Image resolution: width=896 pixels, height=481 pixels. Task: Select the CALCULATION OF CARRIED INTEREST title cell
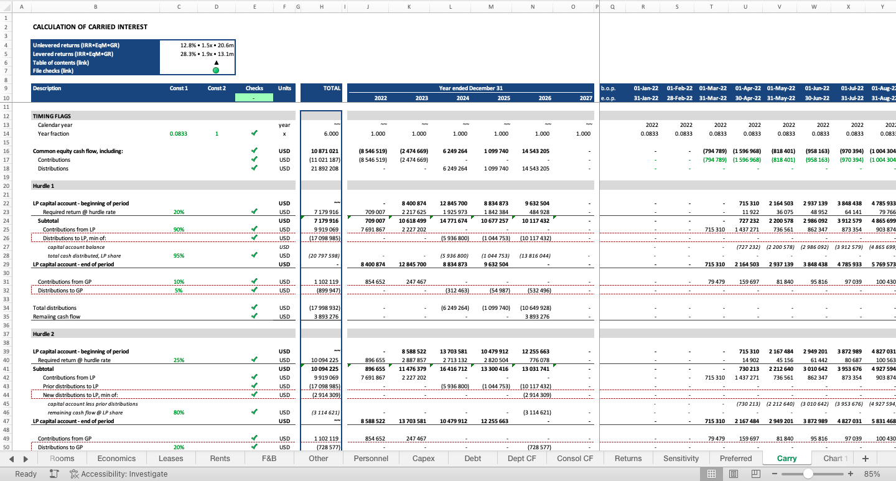point(91,27)
